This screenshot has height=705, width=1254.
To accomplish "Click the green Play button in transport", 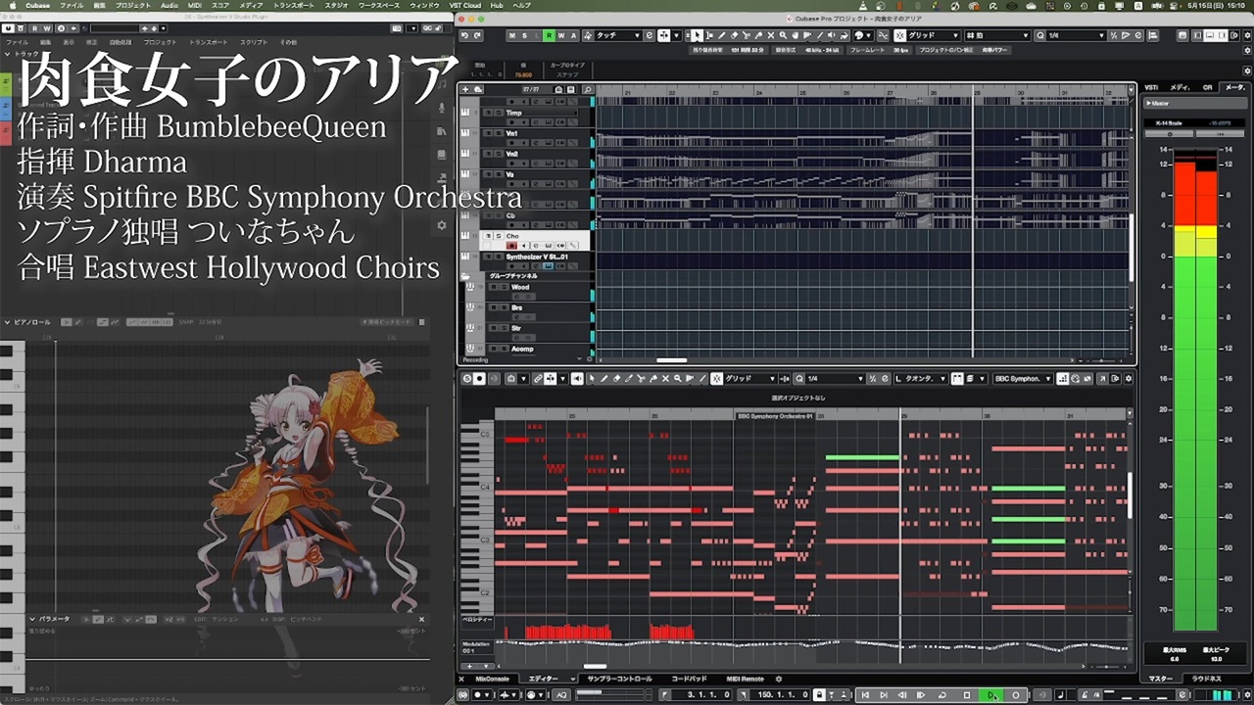I will pos(992,695).
